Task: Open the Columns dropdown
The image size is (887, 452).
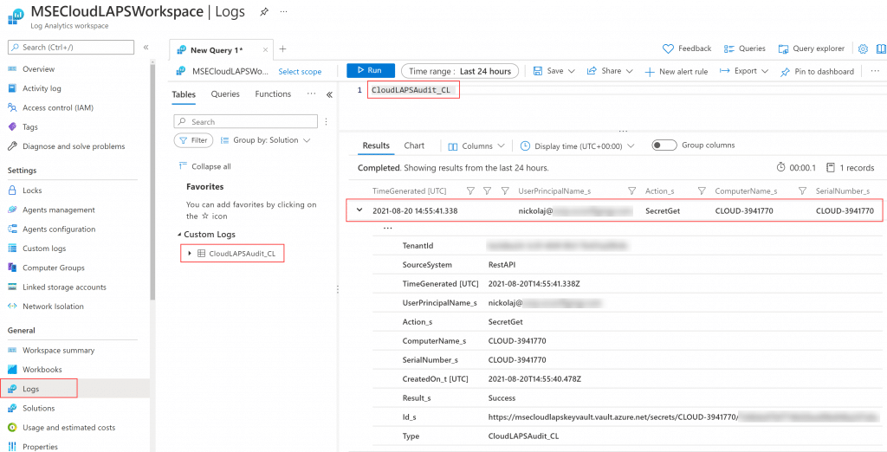Action: coord(476,146)
